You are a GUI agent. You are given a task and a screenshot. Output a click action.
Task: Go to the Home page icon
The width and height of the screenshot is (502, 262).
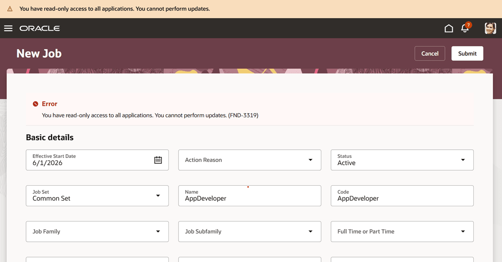coord(449,28)
